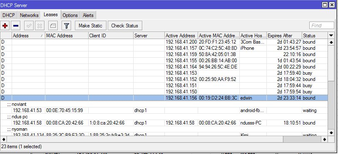The image size is (338, 154).
Task: Maximize the DHCP Server window
Action: 325,5
